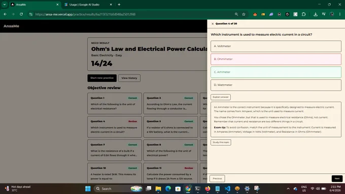Select answer option B. Ohmmeter
The width and height of the screenshot is (345, 194).
point(276,59)
